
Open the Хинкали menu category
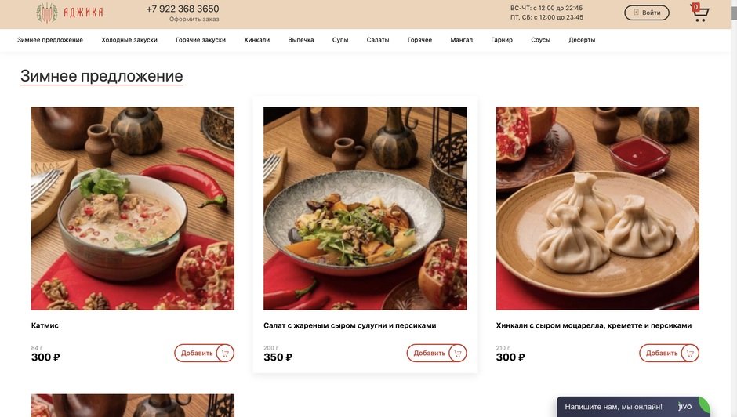256,40
